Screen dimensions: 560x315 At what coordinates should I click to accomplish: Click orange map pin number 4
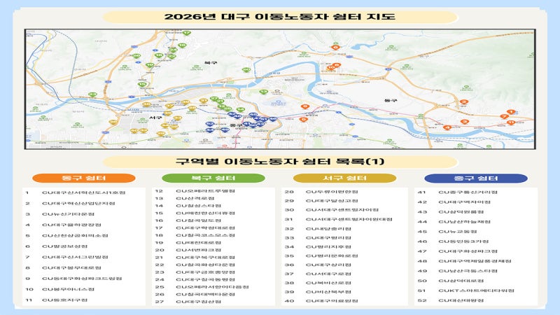pos(447,127)
